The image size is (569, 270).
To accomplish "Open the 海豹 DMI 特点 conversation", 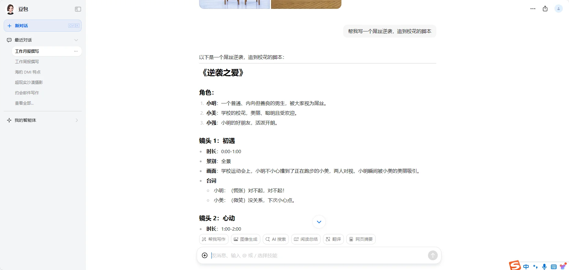I will tap(28, 72).
